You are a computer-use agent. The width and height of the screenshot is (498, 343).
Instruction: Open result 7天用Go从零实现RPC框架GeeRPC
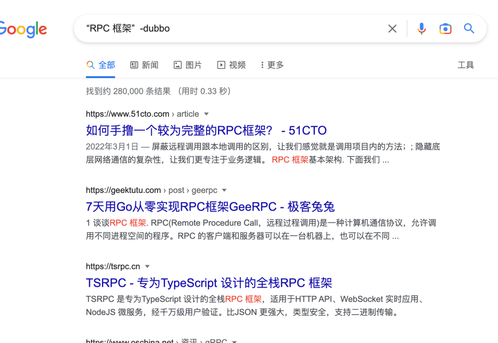click(x=210, y=207)
